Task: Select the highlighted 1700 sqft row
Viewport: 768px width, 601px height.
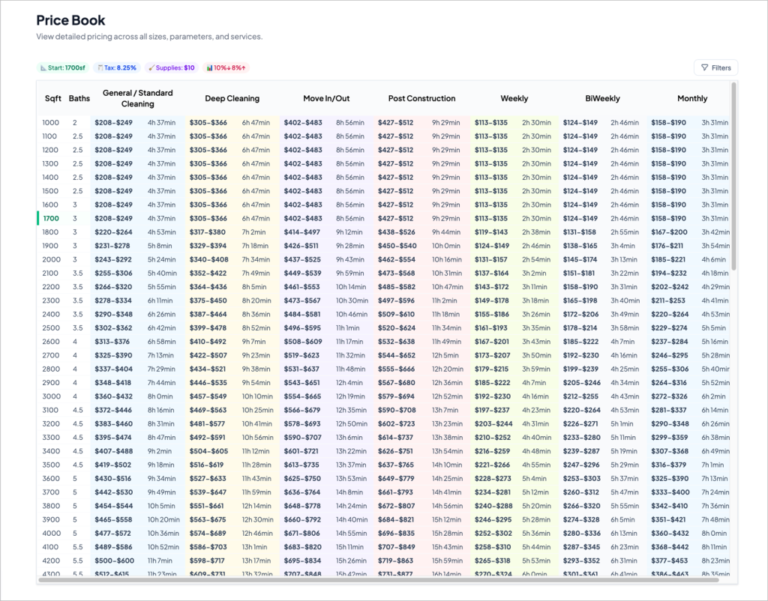Action: pos(383,218)
